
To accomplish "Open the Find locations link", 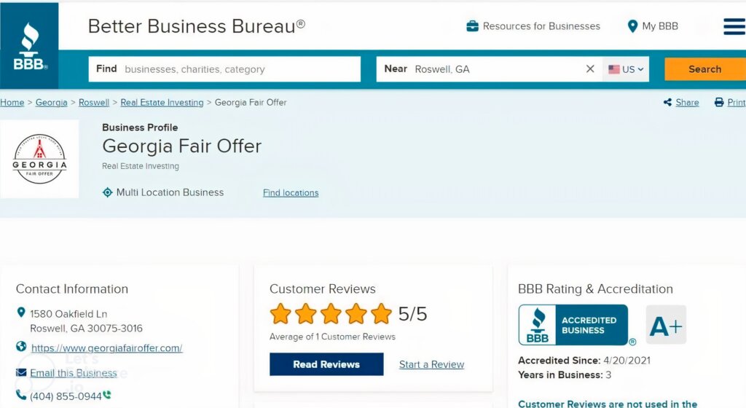I will 291,192.
